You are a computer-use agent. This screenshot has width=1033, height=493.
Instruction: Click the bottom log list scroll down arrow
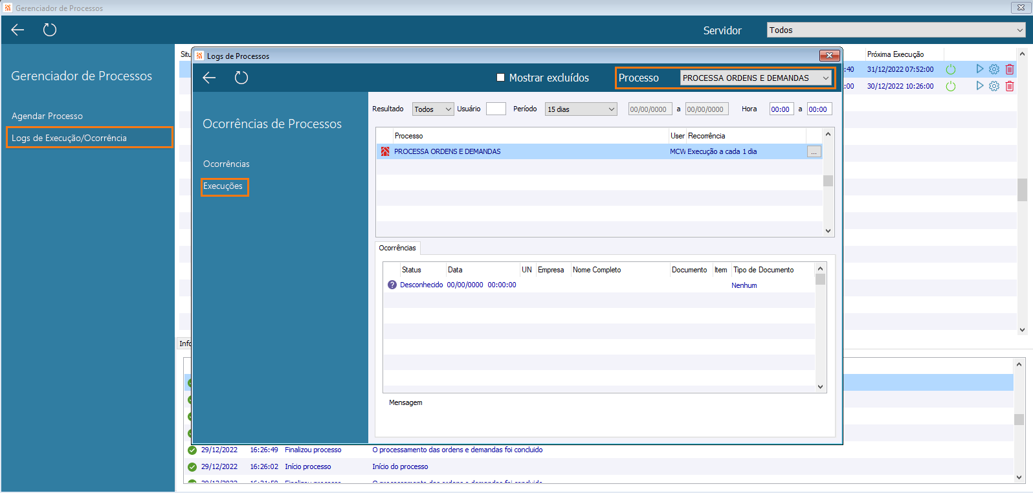tap(1019, 477)
